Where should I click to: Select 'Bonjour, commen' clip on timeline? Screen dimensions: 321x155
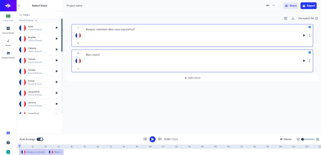33,152
